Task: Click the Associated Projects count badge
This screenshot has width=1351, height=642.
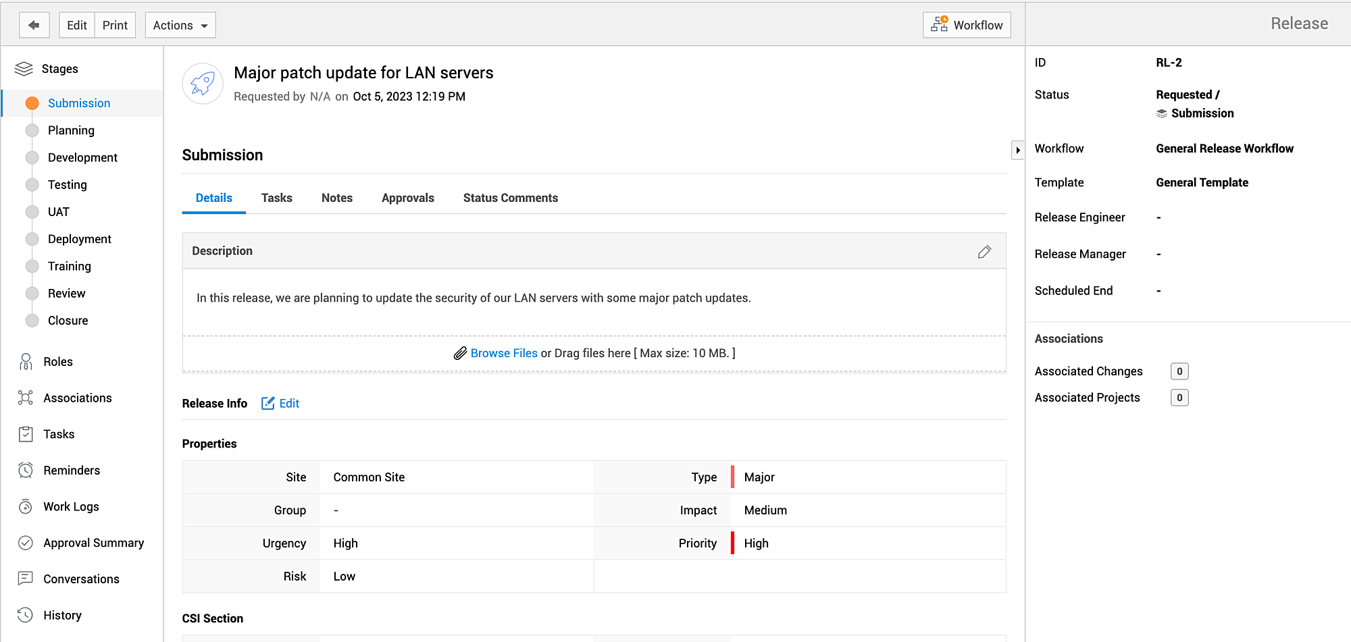Action: [1179, 398]
